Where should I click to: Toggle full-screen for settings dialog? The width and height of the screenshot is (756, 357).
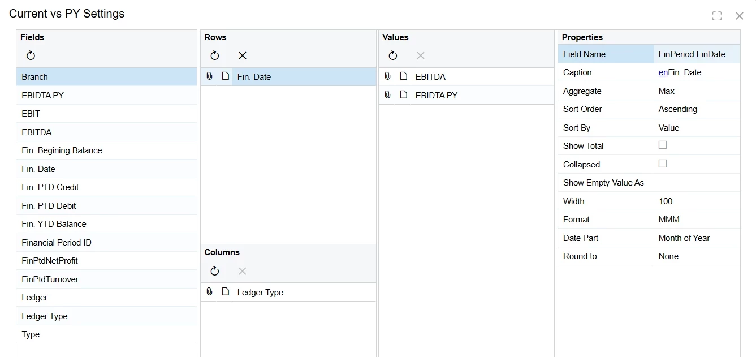click(717, 16)
